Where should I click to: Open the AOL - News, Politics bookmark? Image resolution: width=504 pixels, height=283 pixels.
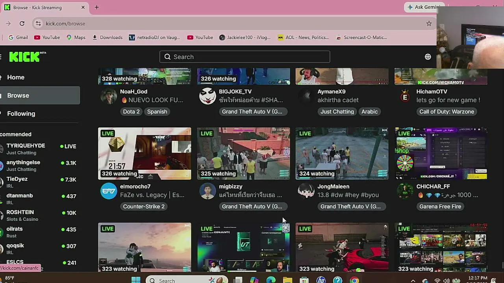click(303, 37)
